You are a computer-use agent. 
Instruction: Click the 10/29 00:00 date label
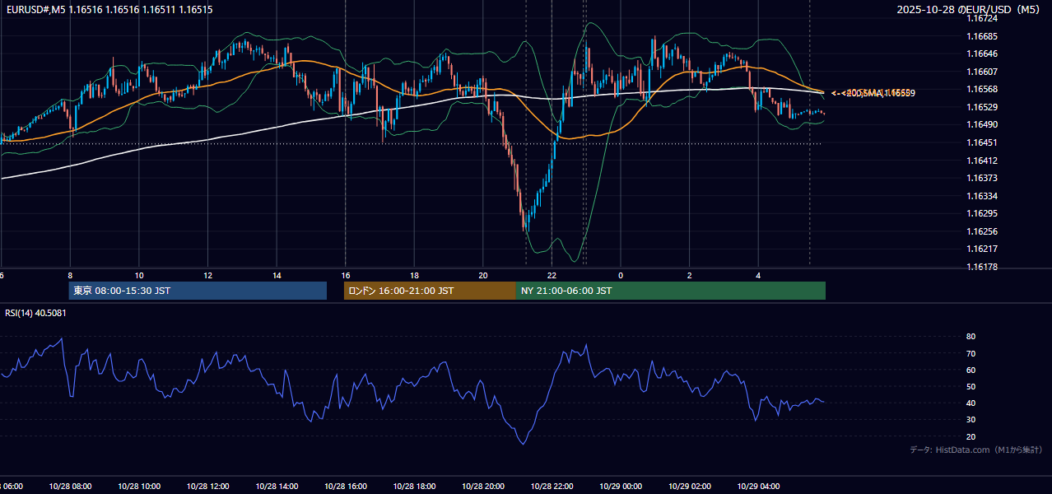point(621,486)
